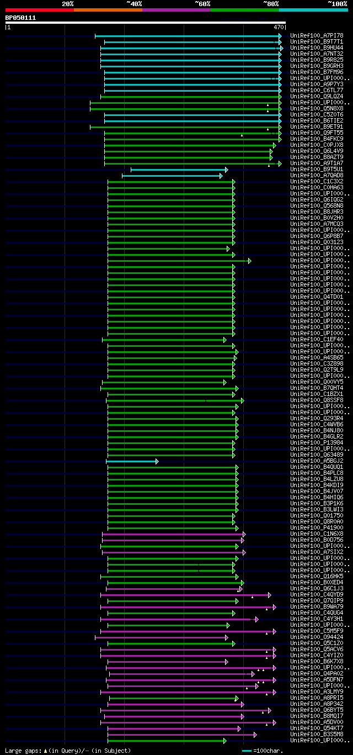This screenshot has height=755, width=353.
Task: Click label UniRef100_Q5N8X8
Action: (x=317, y=108)
